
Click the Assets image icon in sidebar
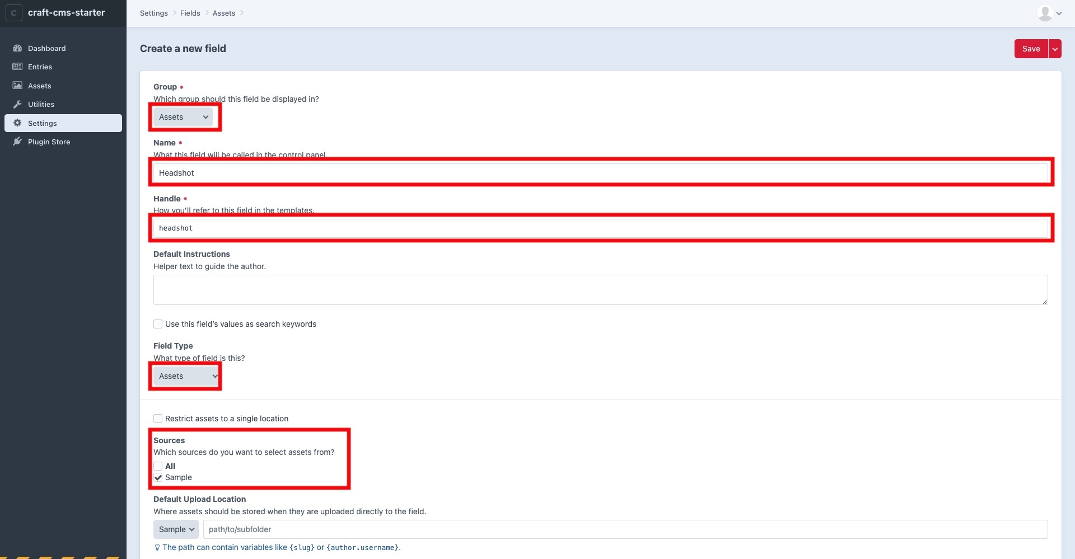(x=17, y=86)
